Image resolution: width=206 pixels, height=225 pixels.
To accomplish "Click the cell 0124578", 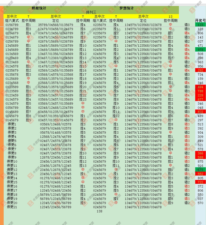I will coord(12,66).
